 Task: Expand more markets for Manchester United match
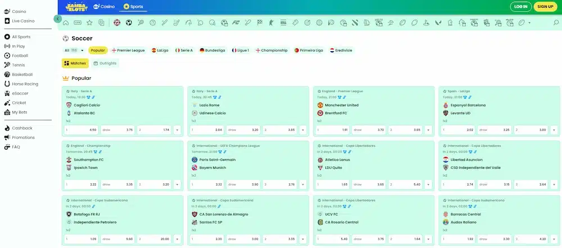(428, 130)
